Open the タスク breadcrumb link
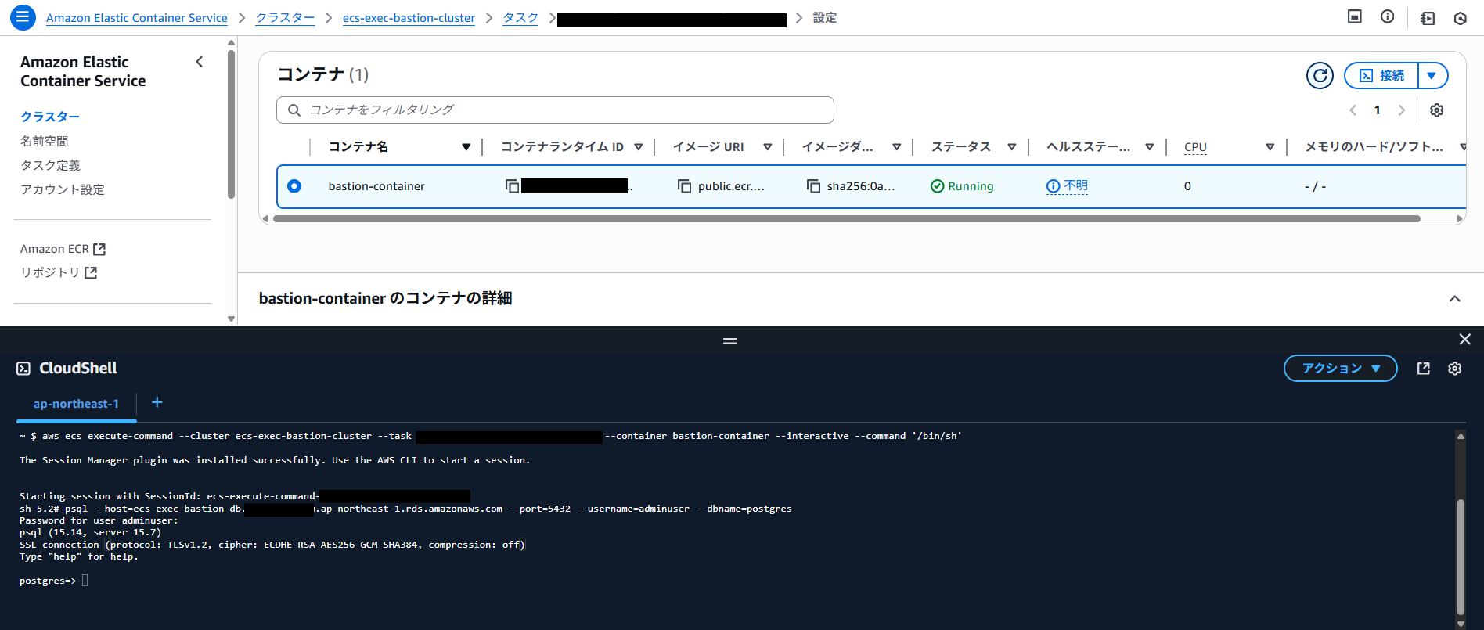The height and width of the screenshot is (630, 1484). (520, 18)
